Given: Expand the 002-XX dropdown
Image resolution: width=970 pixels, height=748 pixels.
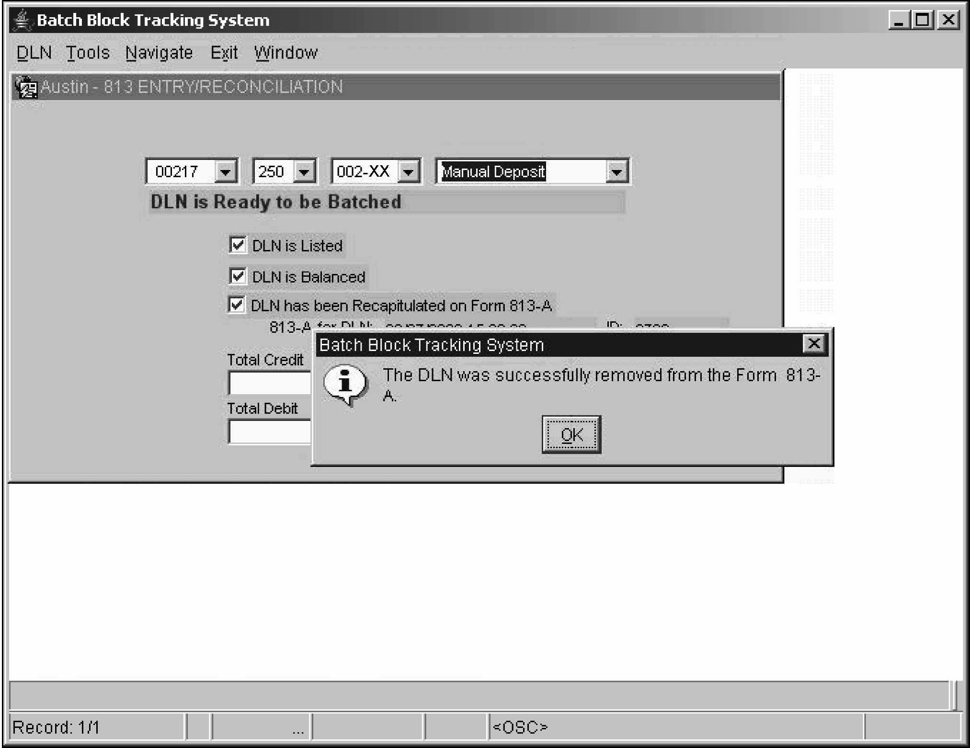Looking at the screenshot, I should [x=409, y=171].
